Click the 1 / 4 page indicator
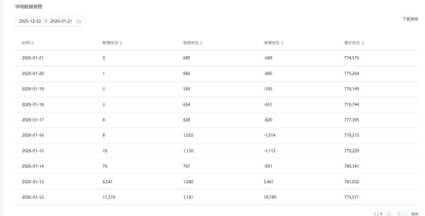 coord(378,214)
